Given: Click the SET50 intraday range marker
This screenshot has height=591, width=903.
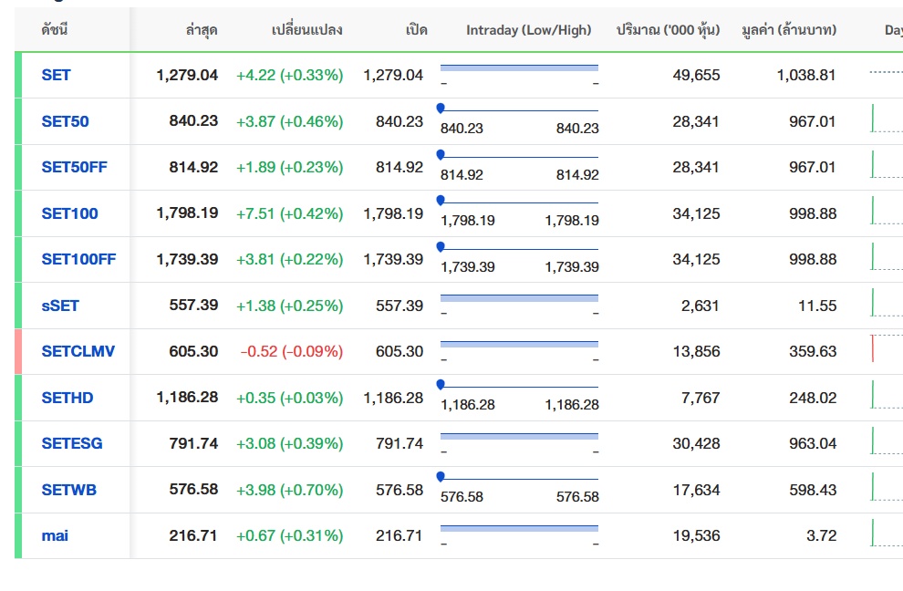Looking at the screenshot, I should pos(441,109).
